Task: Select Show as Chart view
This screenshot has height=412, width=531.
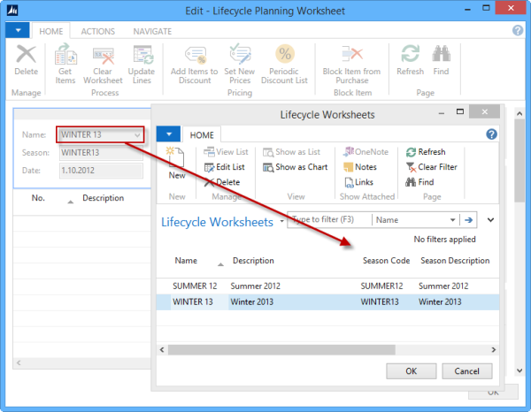Action: [296, 167]
